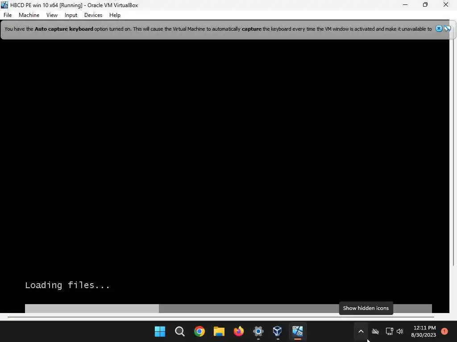Open the Windows Start menu
Image resolution: width=457 pixels, height=342 pixels.
point(160,331)
